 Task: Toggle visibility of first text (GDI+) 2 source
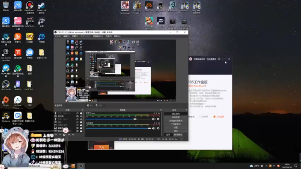[78, 113]
